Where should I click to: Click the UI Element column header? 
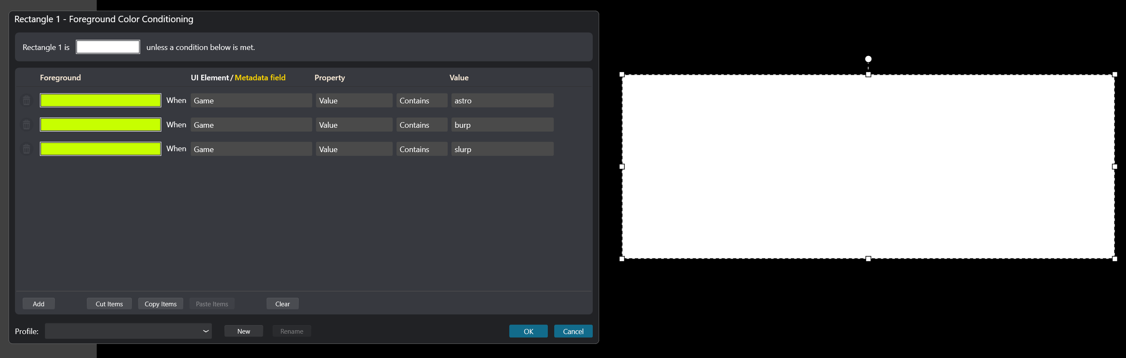point(210,78)
